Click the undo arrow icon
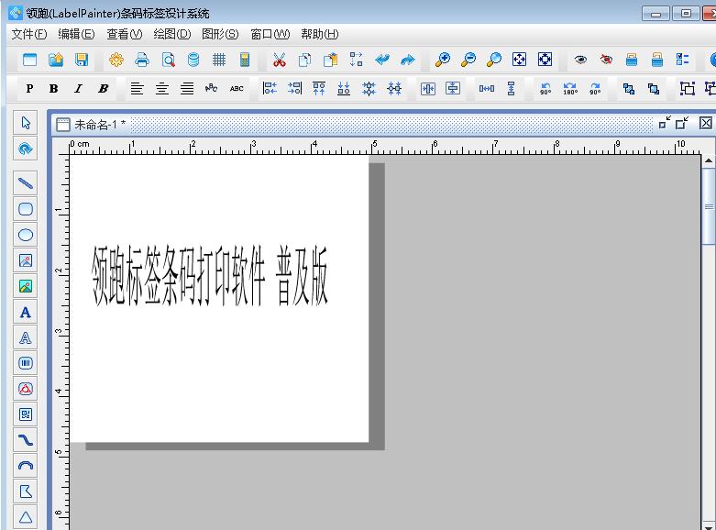 [x=381, y=60]
